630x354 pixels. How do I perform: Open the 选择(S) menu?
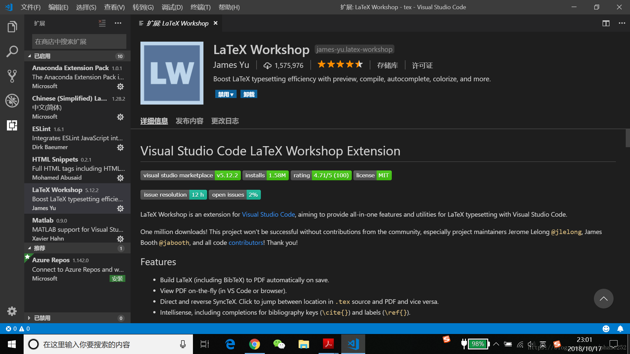coord(86,7)
